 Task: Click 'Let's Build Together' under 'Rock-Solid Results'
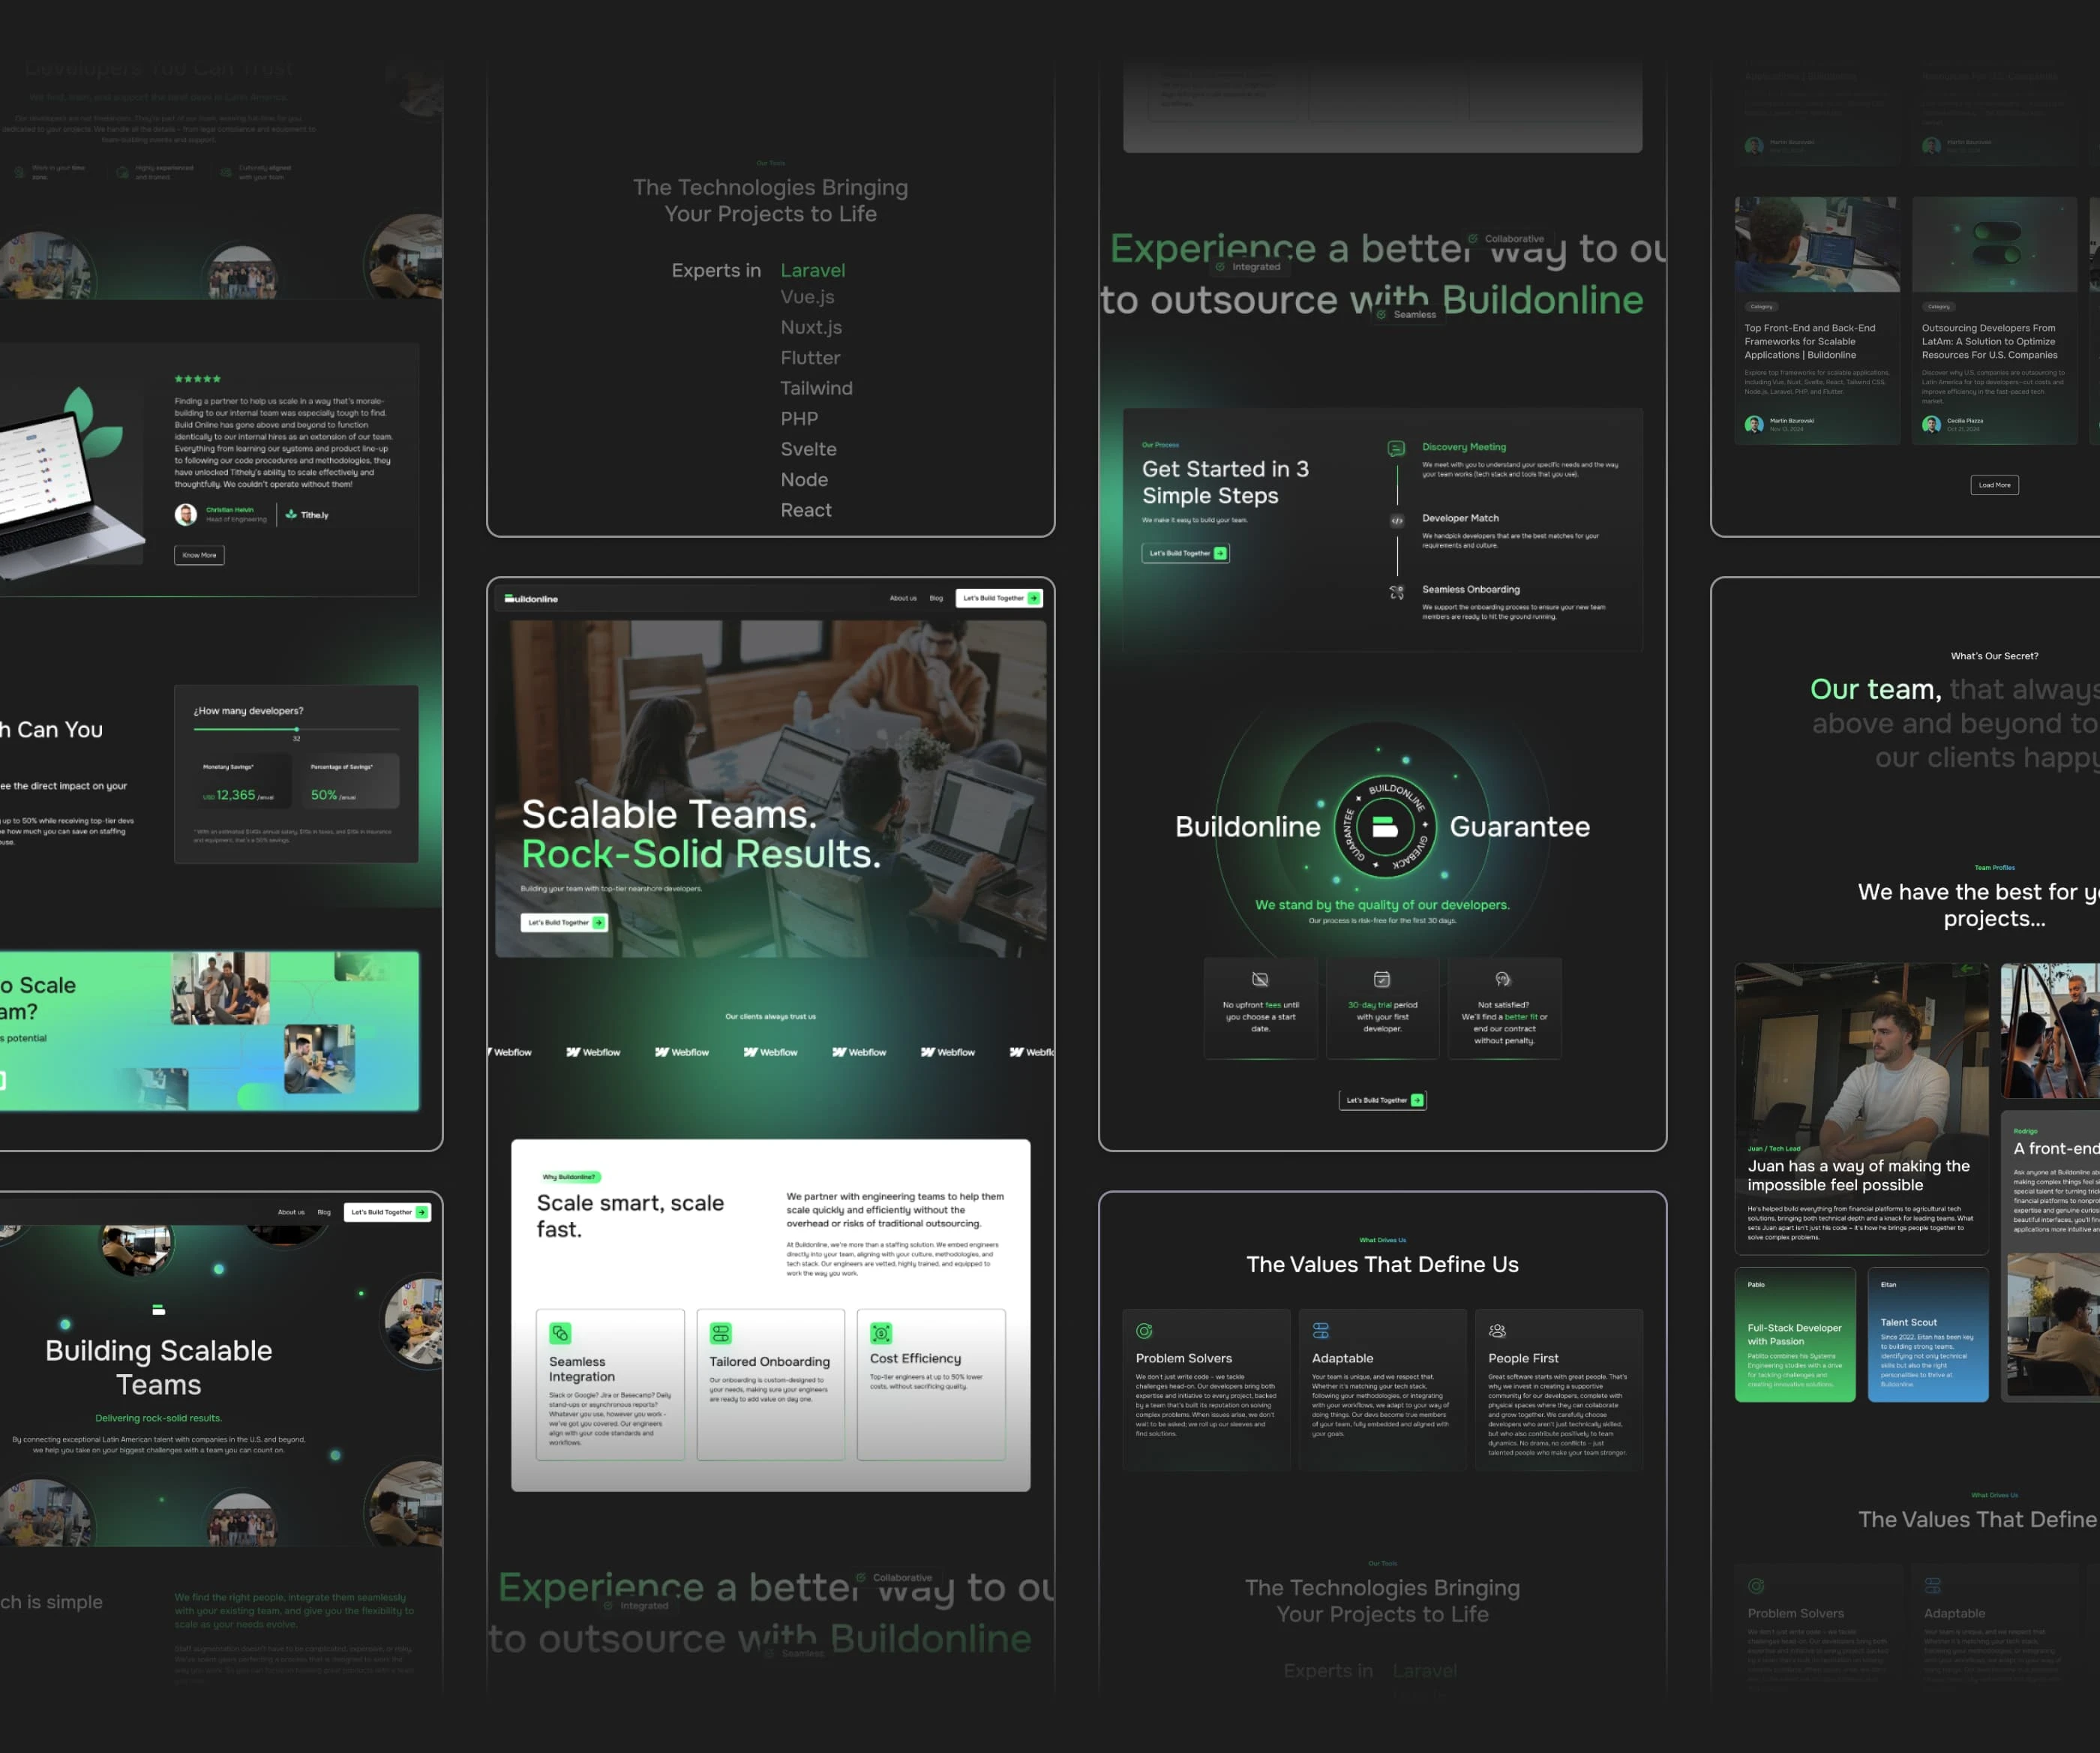tap(564, 922)
